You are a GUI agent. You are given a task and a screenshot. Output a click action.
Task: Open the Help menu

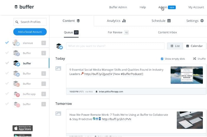coord(143,7)
